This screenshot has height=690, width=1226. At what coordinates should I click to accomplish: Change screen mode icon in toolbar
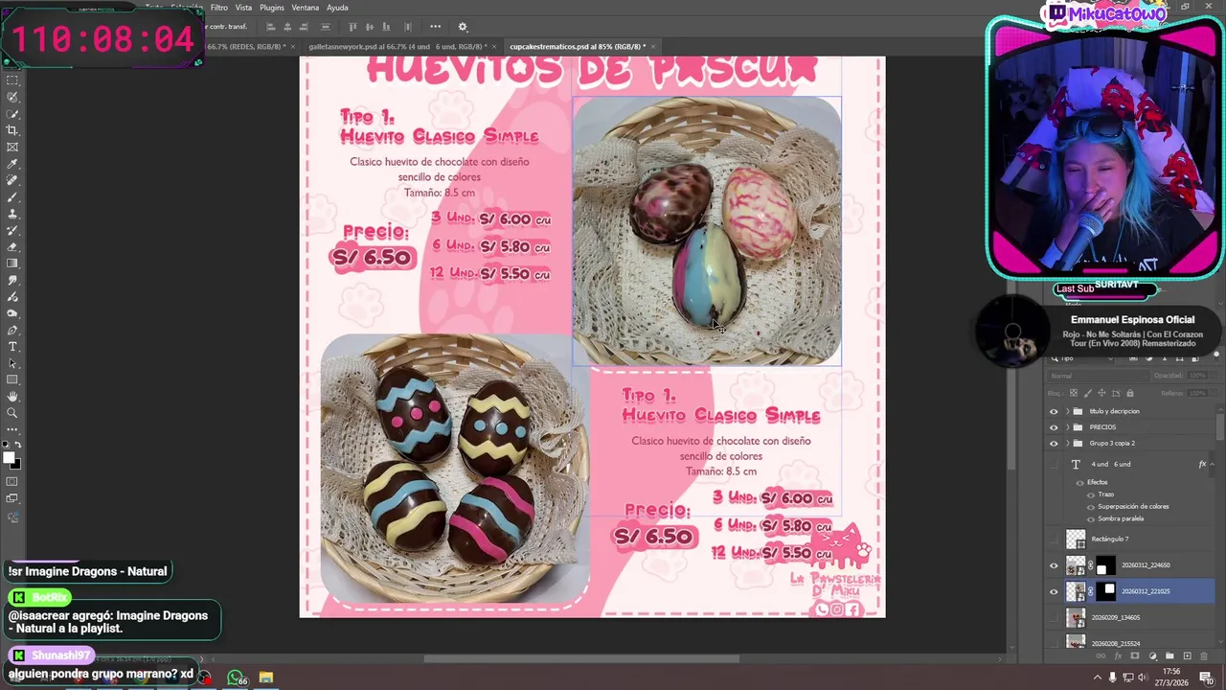pos(12,497)
